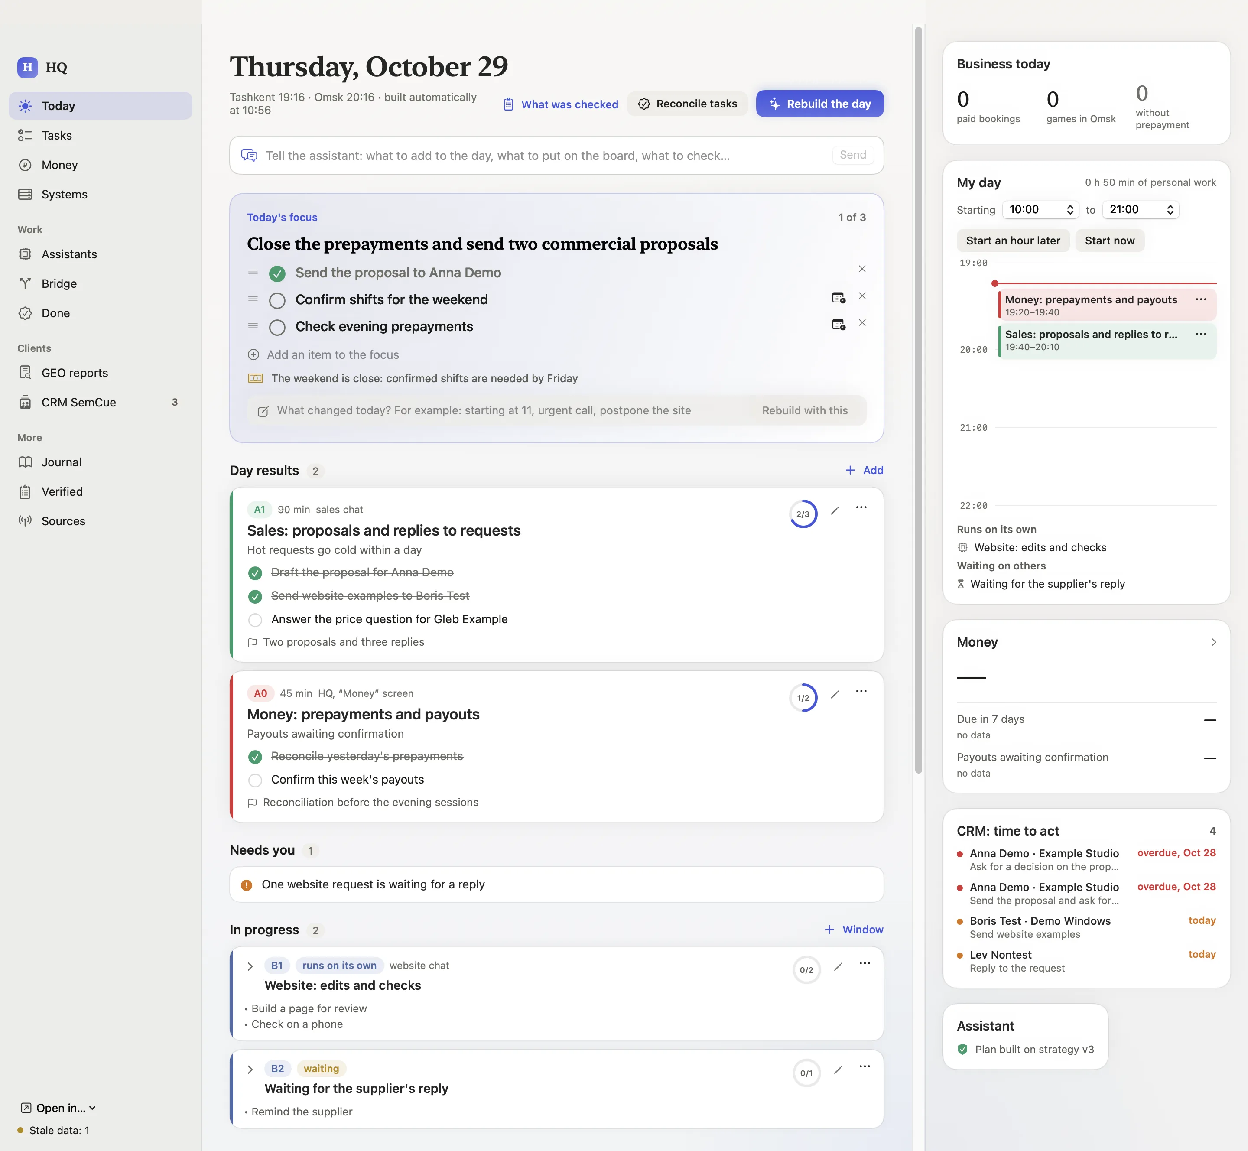Open the HQ logo icon
The width and height of the screenshot is (1248, 1151).
[x=27, y=67]
